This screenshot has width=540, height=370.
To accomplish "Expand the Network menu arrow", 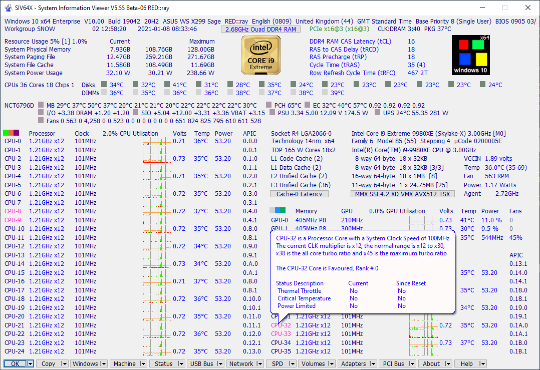I will [x=259, y=364].
